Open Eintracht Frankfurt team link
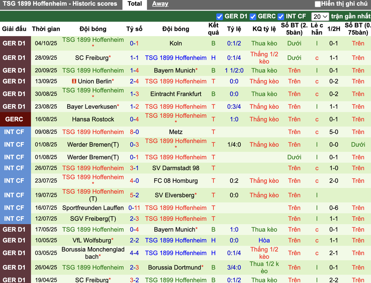The image size is (371, 283). click(176, 94)
